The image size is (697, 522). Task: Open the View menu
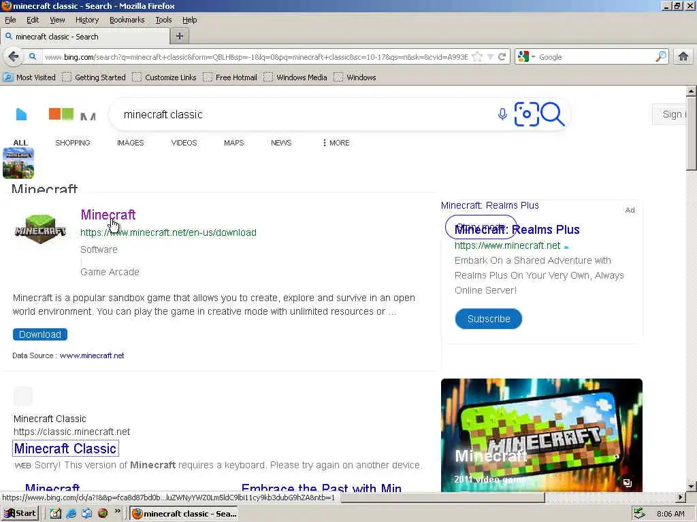click(x=57, y=20)
